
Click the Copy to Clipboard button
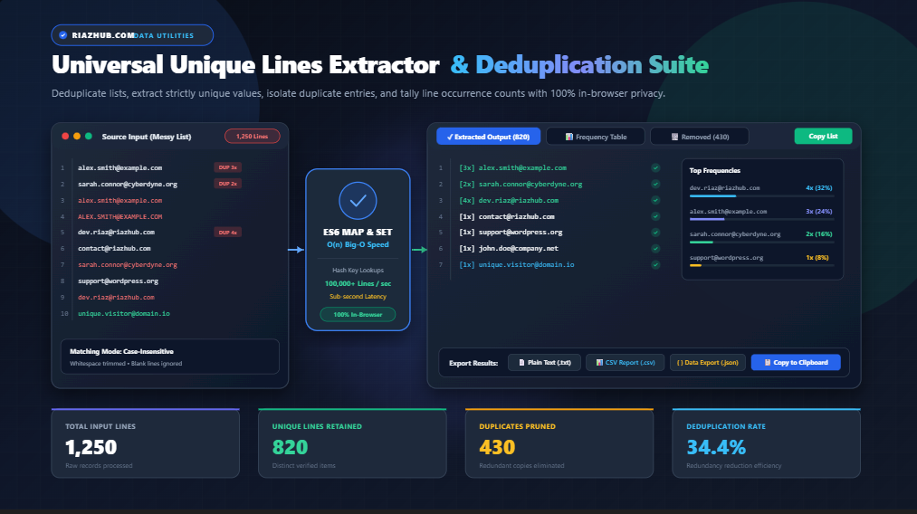pos(796,363)
